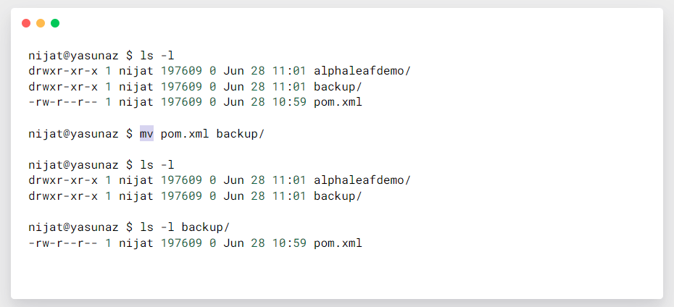Select "alphaleafdemo/" in the second listing
Screen dimensions: 674x307
[362, 180]
